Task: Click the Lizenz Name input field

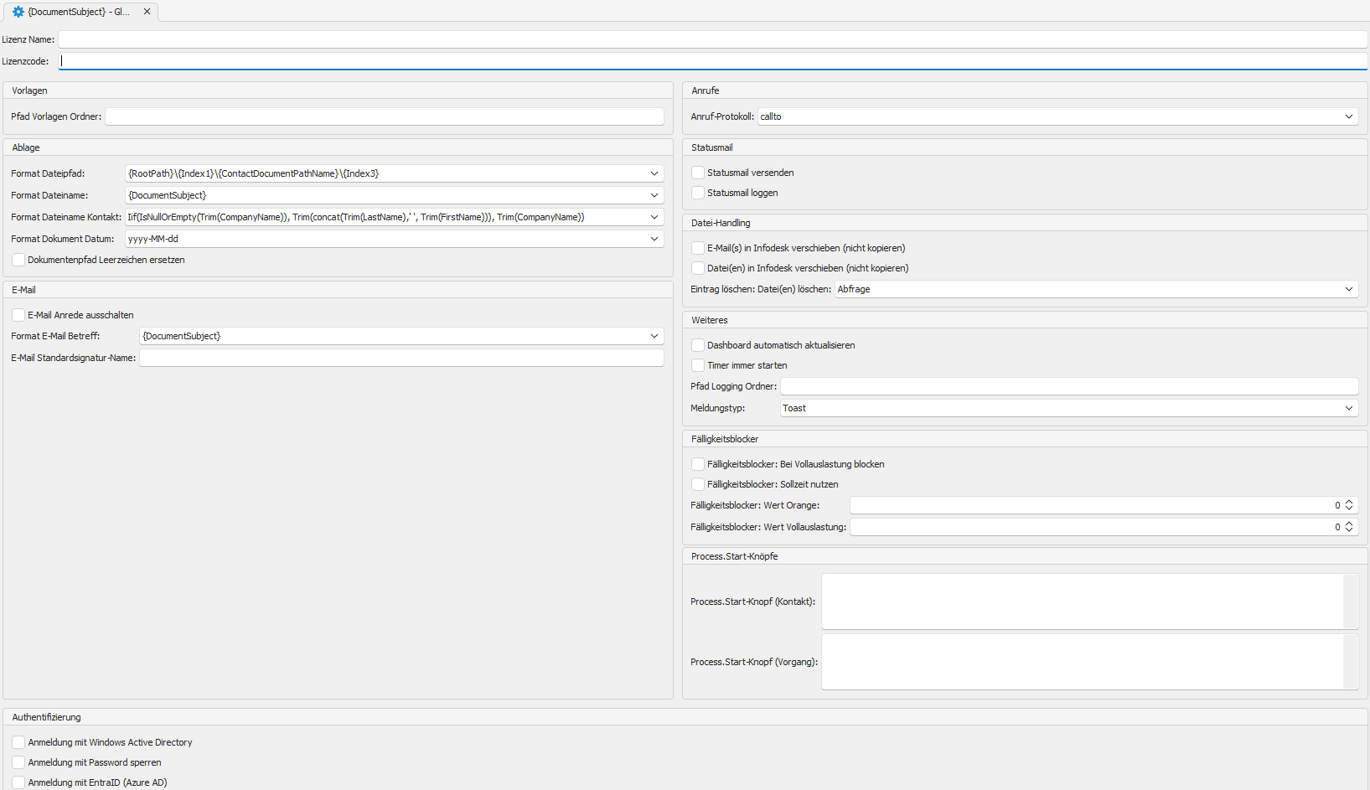Action: tap(712, 39)
